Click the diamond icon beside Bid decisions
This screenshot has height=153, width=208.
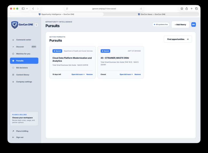pyautogui.click(x=13, y=68)
